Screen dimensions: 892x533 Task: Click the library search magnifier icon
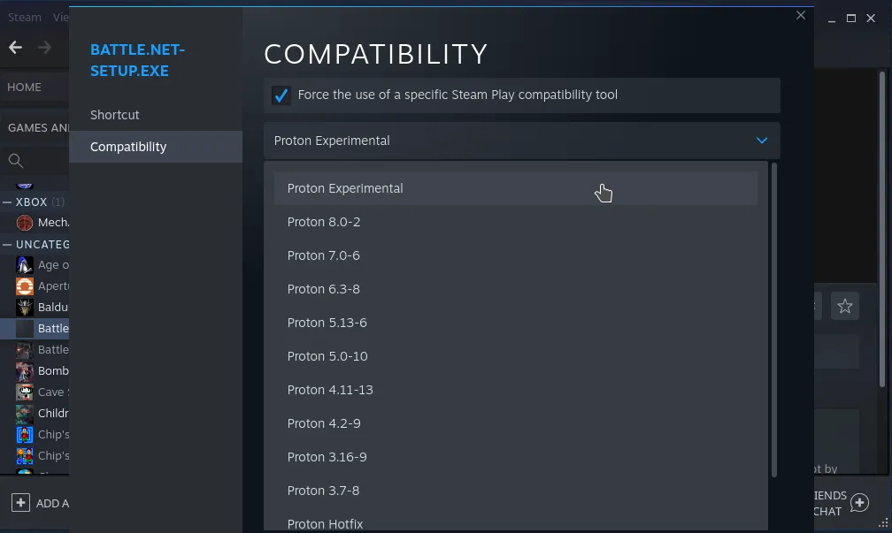15,161
